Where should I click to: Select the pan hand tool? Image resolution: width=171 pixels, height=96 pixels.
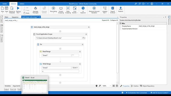pyautogui.click(x=96, y=86)
